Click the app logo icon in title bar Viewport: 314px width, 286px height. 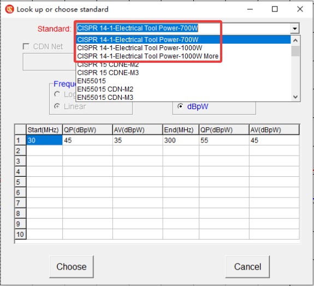click(x=9, y=9)
